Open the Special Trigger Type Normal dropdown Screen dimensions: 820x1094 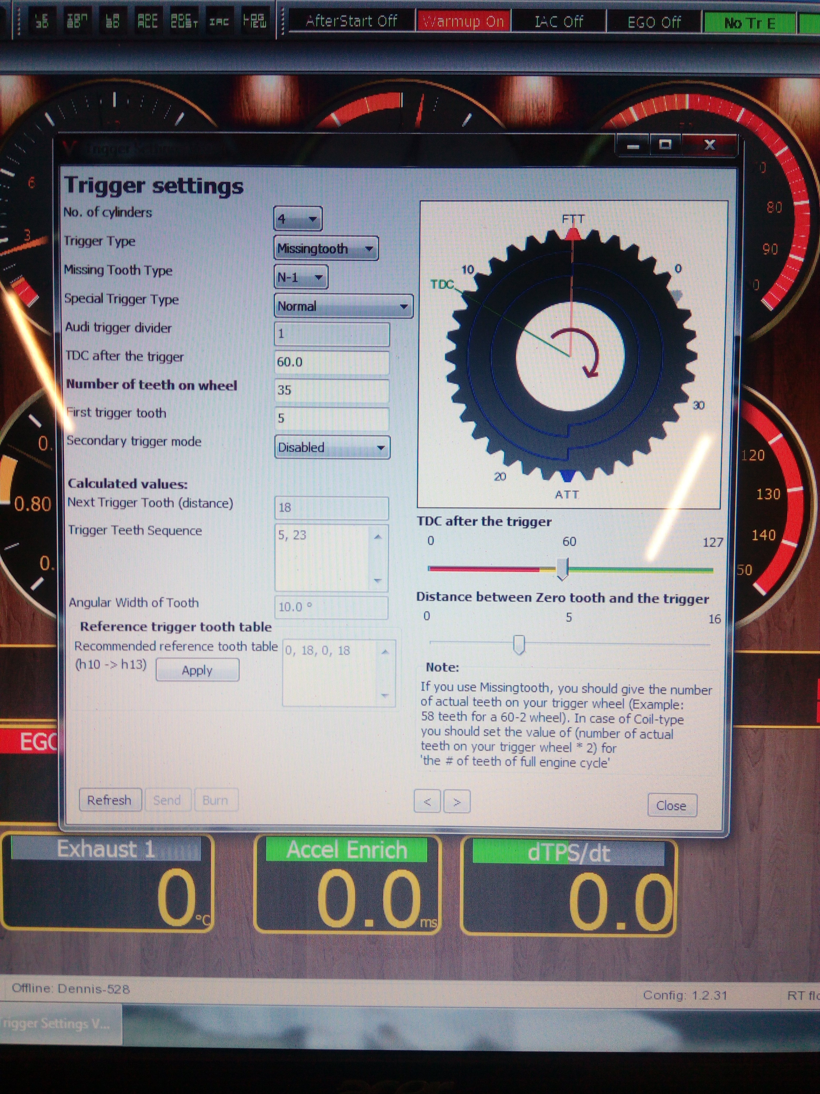(x=344, y=306)
